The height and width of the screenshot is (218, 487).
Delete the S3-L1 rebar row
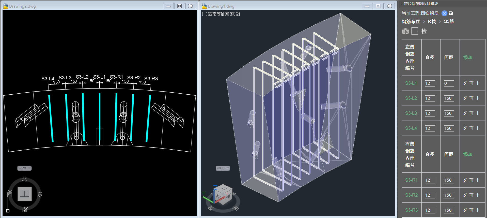[x=471, y=83]
